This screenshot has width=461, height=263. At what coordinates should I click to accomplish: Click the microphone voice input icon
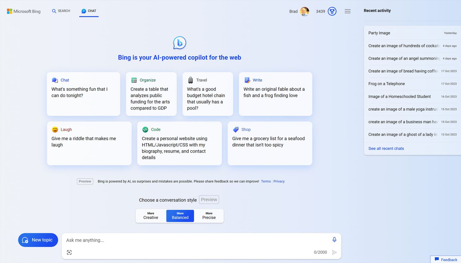(x=334, y=240)
